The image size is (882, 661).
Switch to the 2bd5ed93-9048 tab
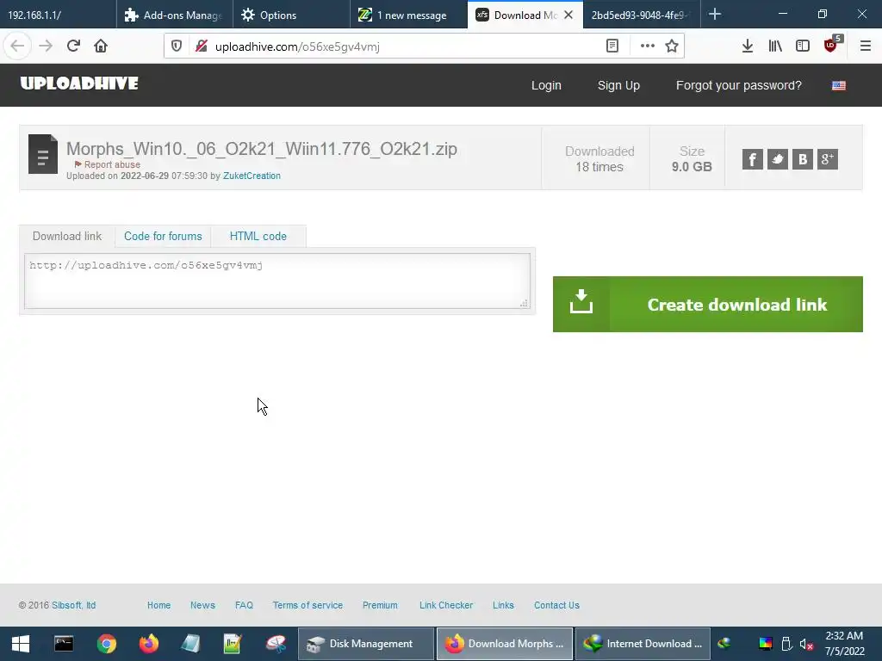coord(640,15)
